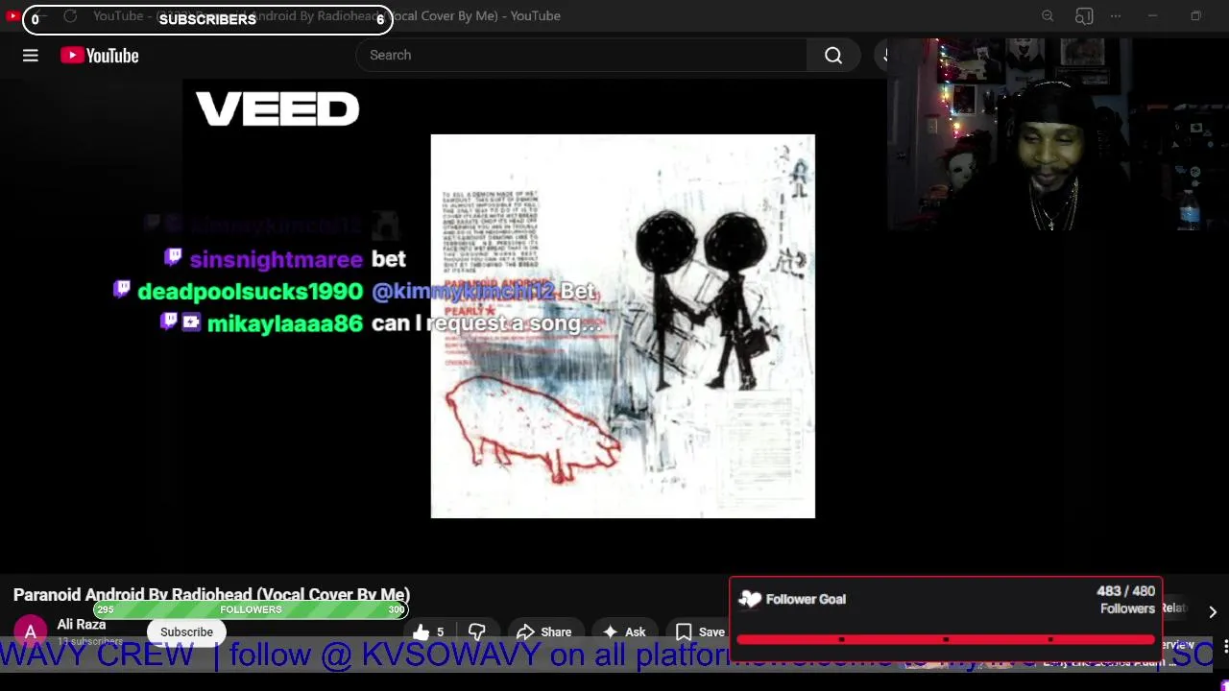Open the browser sidebar search icon
This screenshot has width=1229, height=691.
(1084, 16)
